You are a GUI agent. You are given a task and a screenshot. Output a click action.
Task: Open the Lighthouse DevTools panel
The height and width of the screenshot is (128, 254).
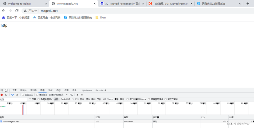tap(87, 91)
